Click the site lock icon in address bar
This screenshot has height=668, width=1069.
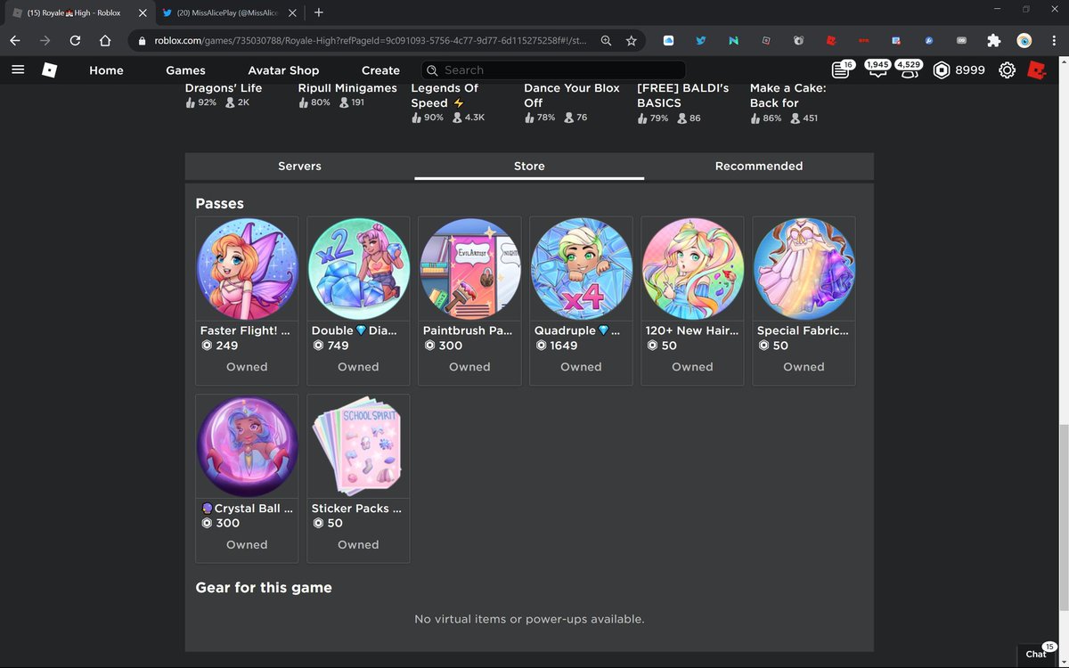[141, 40]
